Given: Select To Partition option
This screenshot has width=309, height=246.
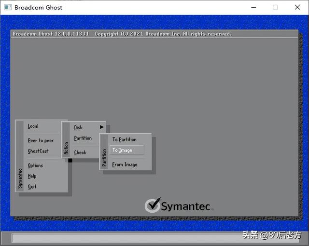Looking at the screenshot, I should point(125,139).
